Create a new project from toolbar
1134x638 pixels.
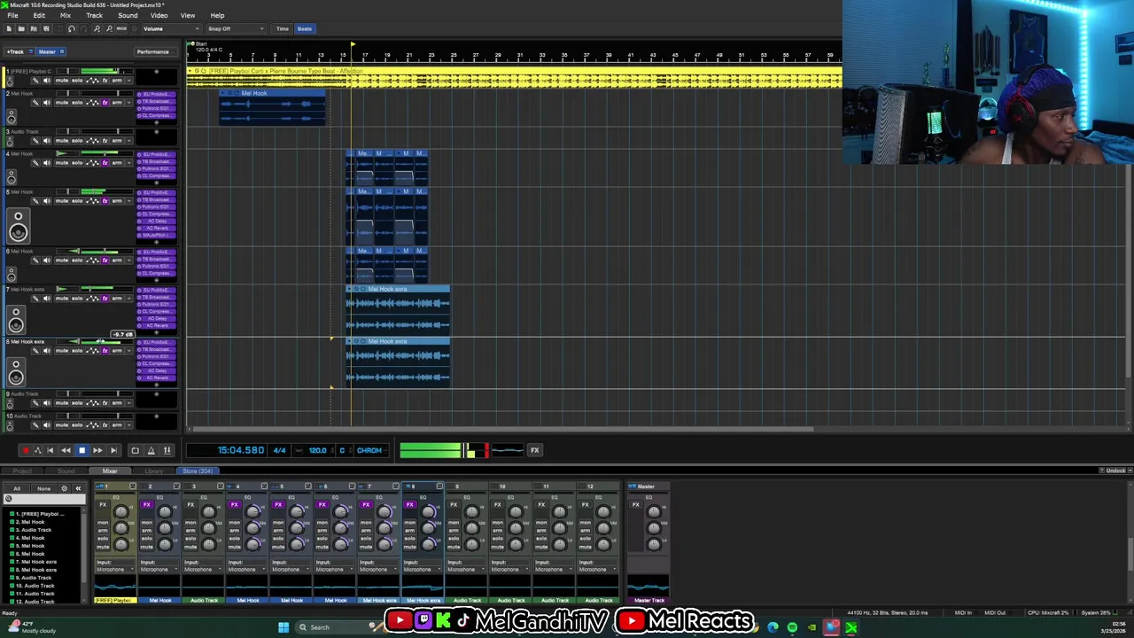point(9,28)
